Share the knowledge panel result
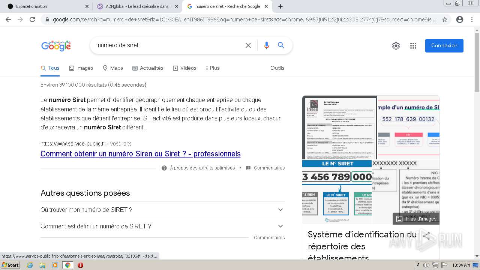Screen dimensions: 480x270 (426, 236)
